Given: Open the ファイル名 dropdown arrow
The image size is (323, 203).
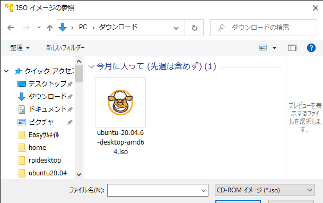Looking at the screenshot, I should pyautogui.click(x=204, y=190).
